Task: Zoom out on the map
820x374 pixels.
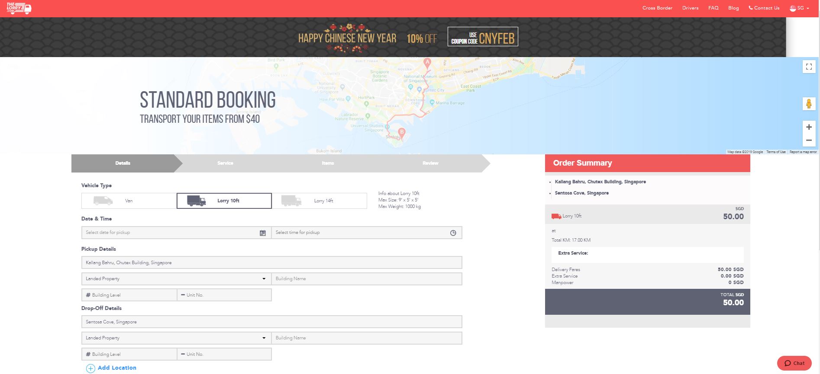Action: (x=808, y=140)
